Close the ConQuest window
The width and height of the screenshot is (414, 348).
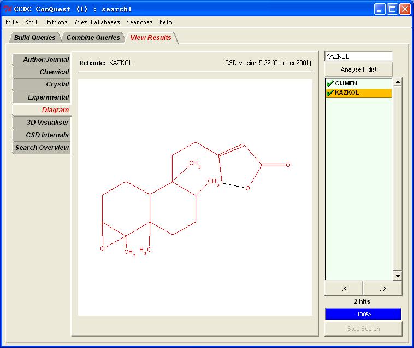point(405,9)
